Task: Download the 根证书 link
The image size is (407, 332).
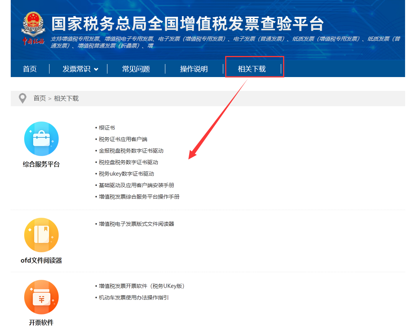Action: 107,128
